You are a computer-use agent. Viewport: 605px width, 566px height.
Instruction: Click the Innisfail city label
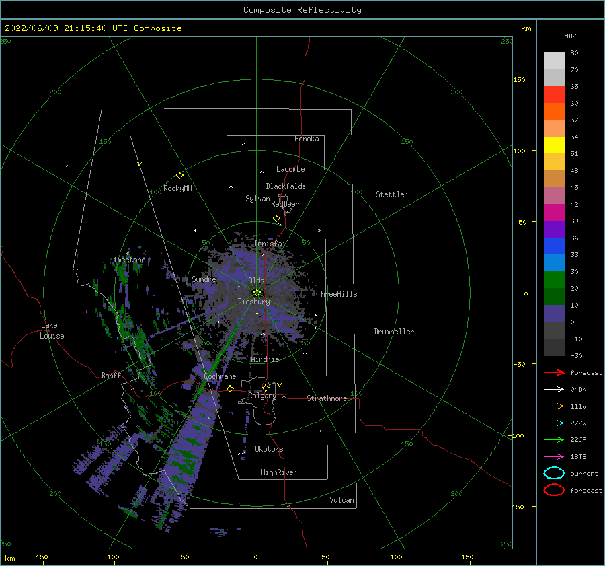click(272, 244)
